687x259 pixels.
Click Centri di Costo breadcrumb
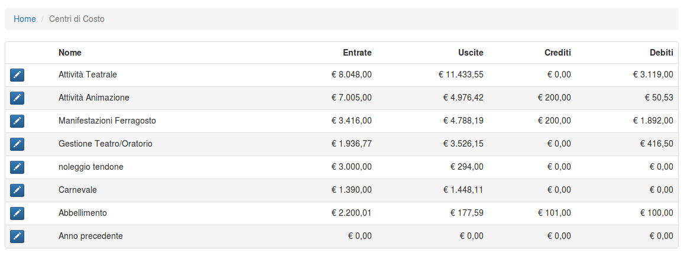click(x=77, y=19)
